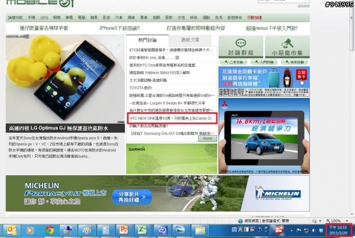Open the blue arrows app in taskbar
Screen dimensions: 355x238
coord(162,230)
